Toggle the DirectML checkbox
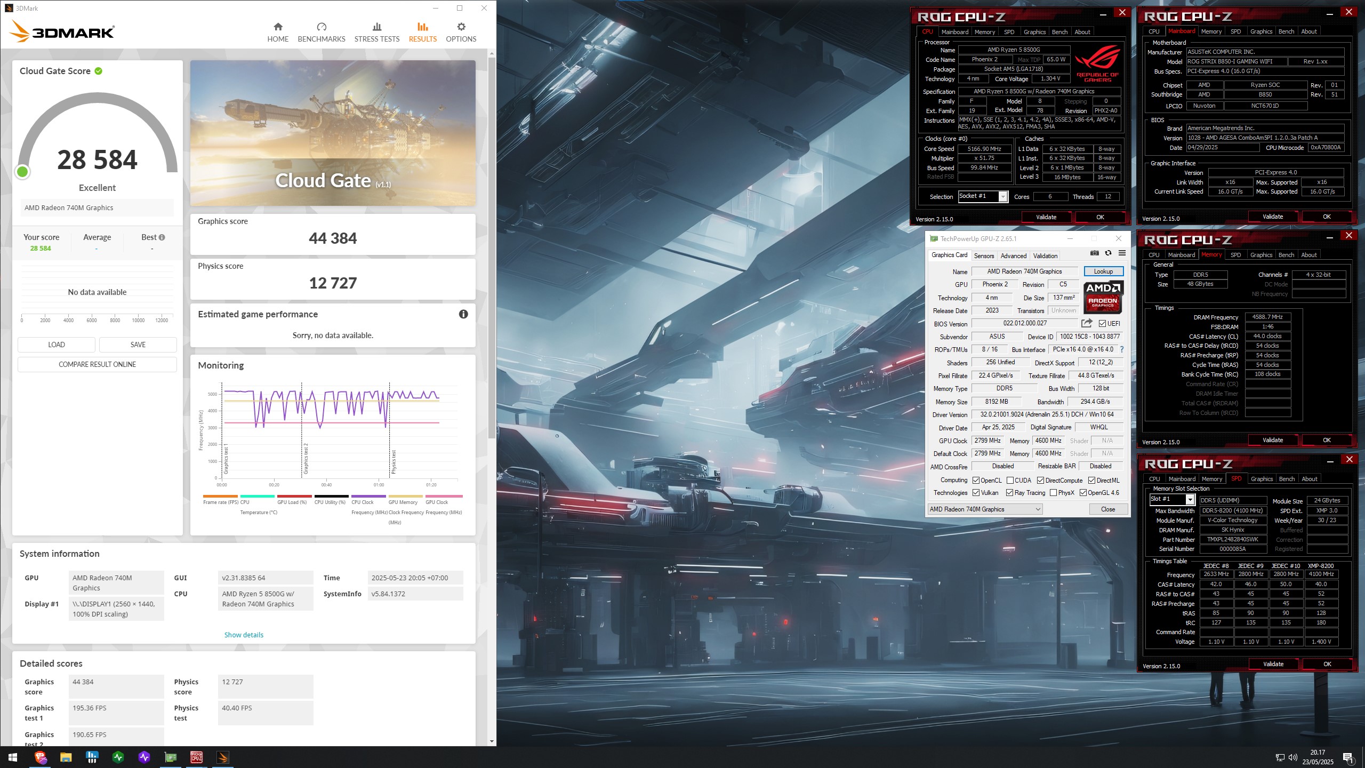 point(1091,481)
